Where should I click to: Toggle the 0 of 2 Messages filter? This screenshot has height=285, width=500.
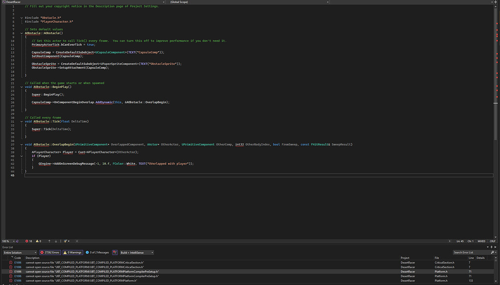click(x=97, y=252)
